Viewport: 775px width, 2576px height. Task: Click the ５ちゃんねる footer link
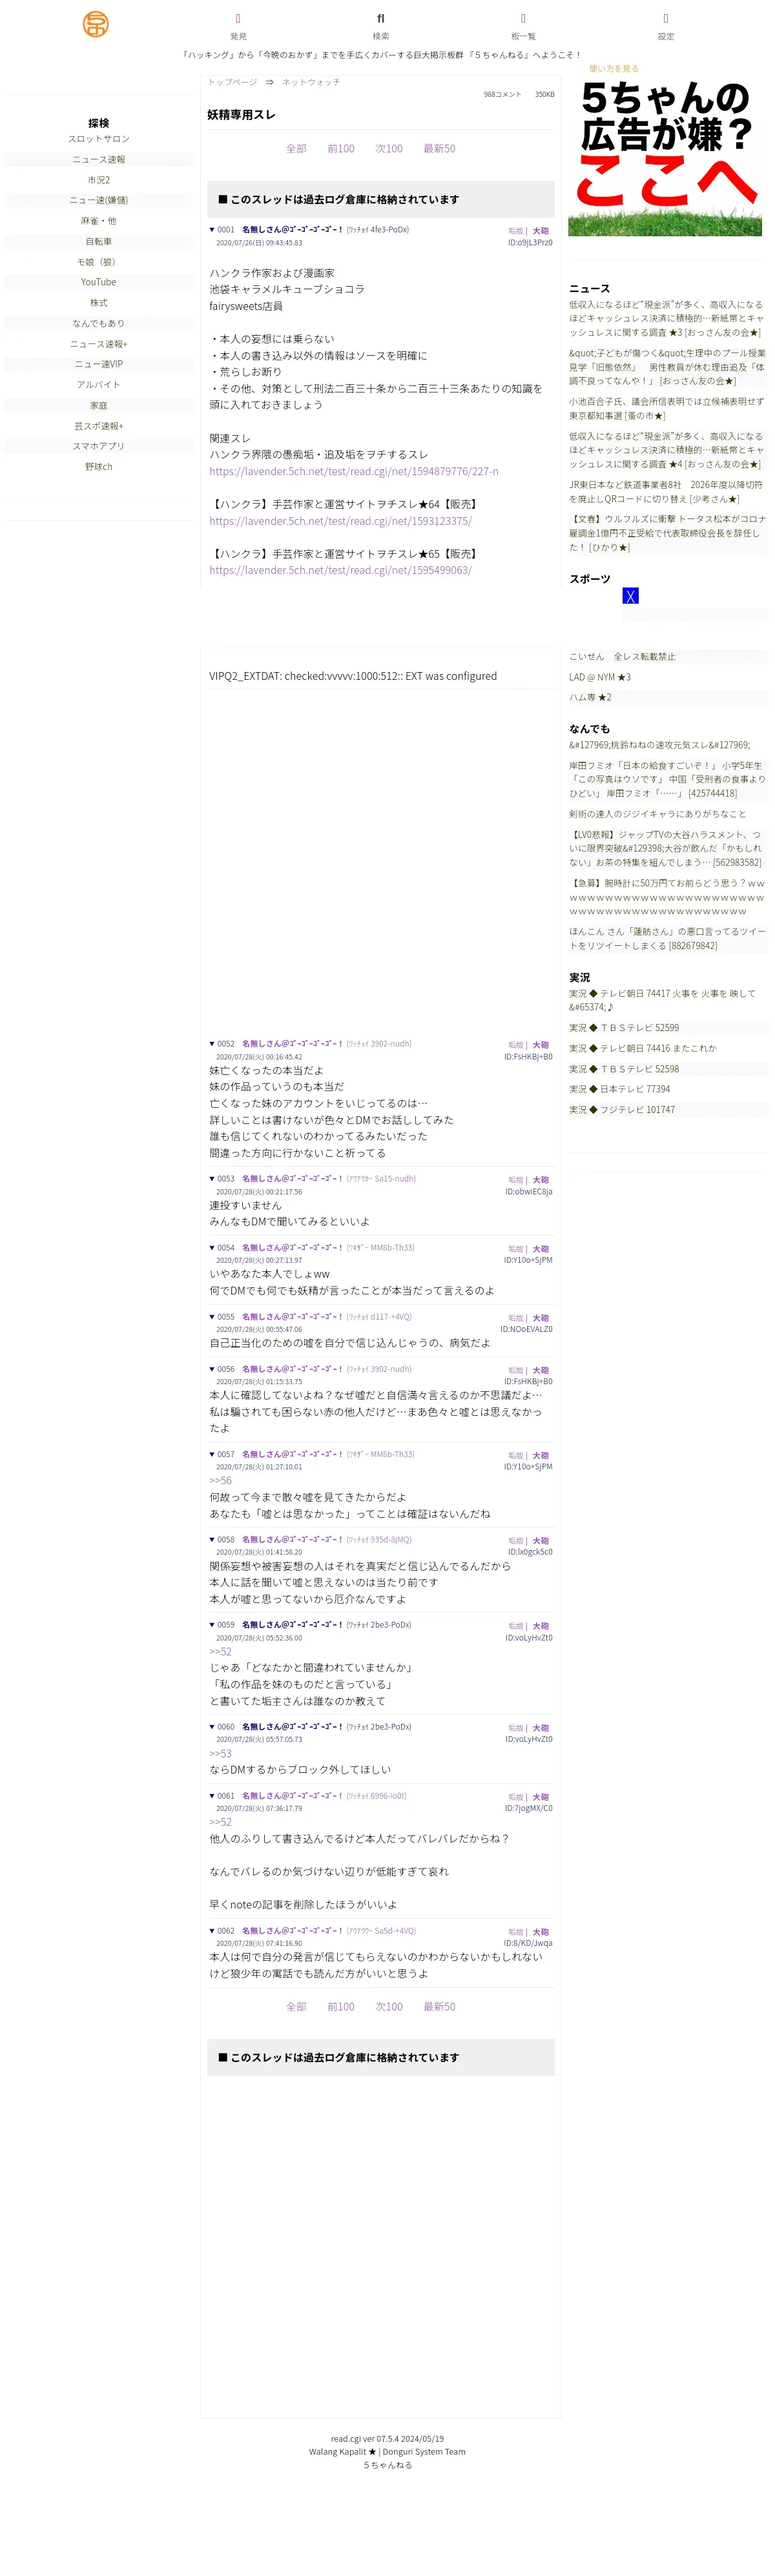coord(388,2465)
